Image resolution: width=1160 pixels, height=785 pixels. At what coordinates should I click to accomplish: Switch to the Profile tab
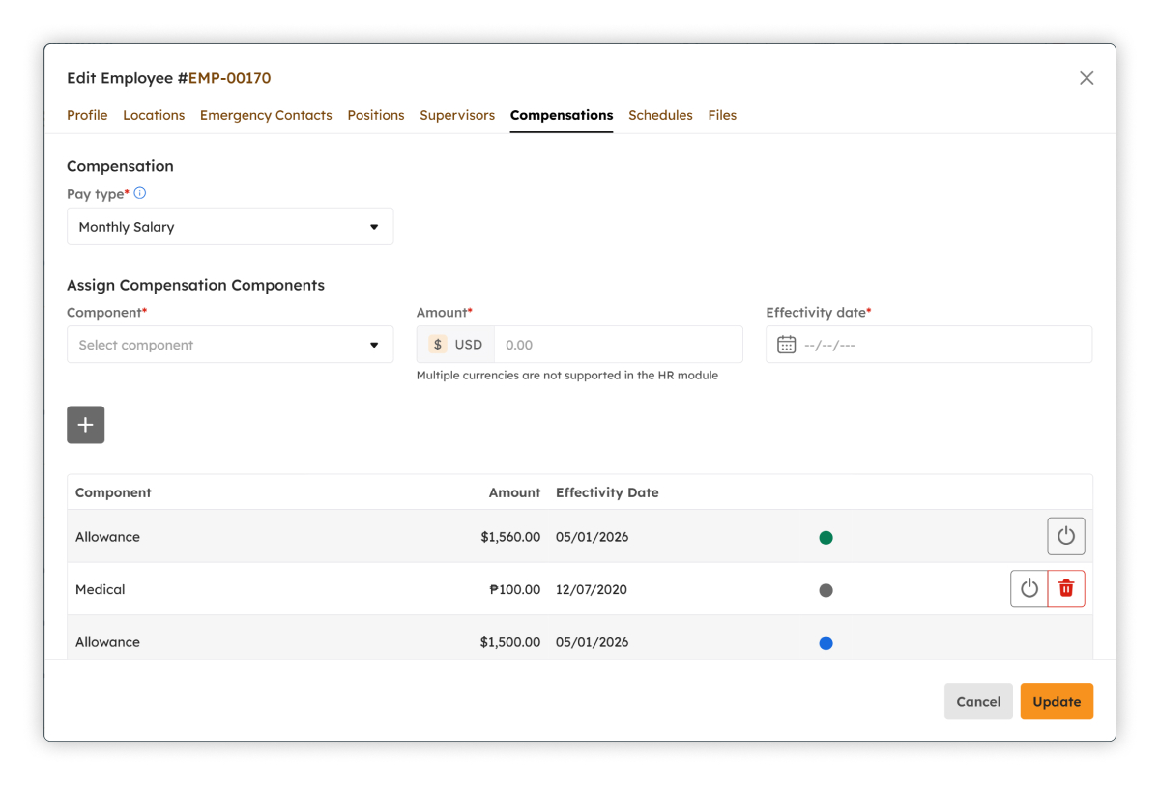coord(87,115)
